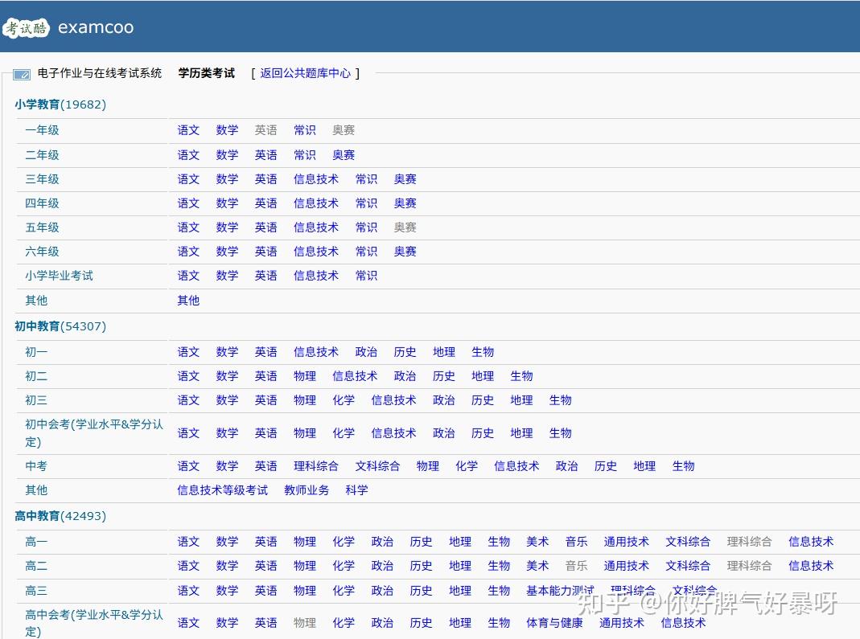
Task: Select 信息技术 in the 五年级 row
Action: 316,227
